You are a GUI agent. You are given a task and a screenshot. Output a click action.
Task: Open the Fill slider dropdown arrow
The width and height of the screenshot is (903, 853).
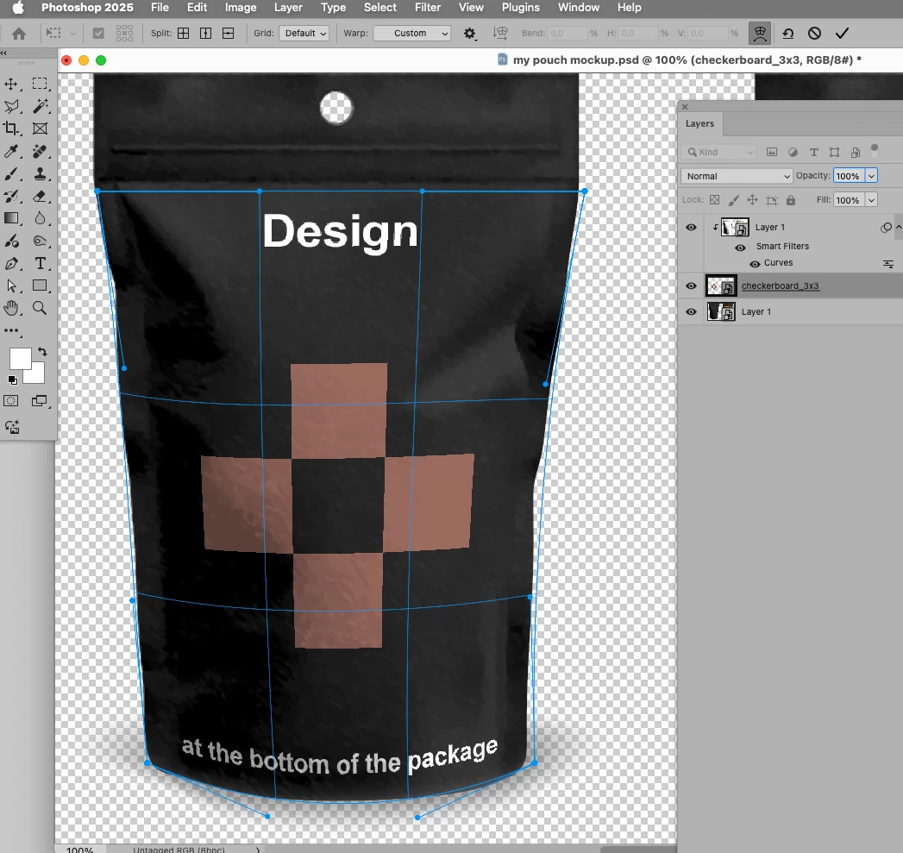[871, 200]
